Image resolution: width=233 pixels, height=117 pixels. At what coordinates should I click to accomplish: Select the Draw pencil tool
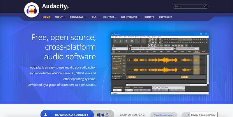tap(156, 39)
